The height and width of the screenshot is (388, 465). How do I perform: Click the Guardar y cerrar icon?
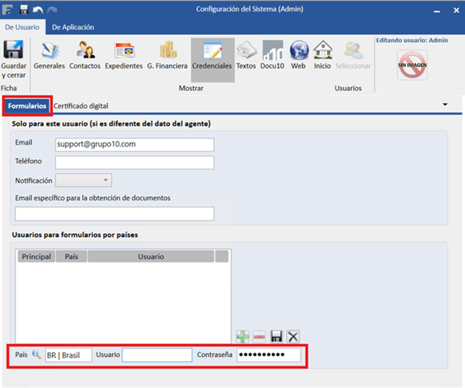pos(13,49)
